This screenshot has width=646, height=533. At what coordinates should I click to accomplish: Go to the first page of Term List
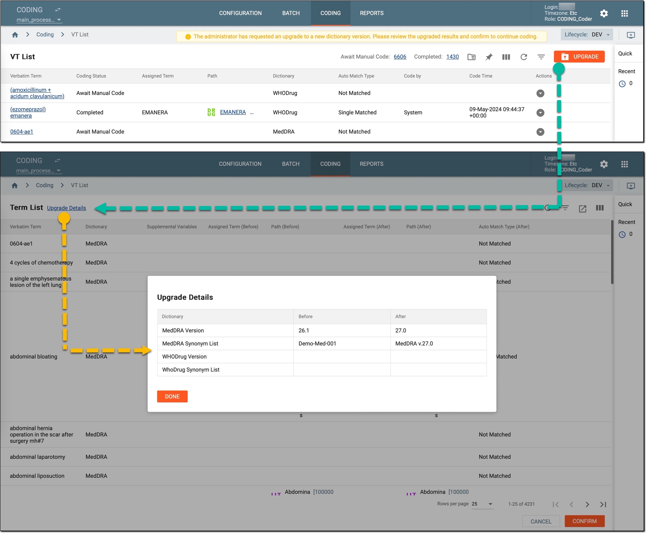click(x=555, y=504)
